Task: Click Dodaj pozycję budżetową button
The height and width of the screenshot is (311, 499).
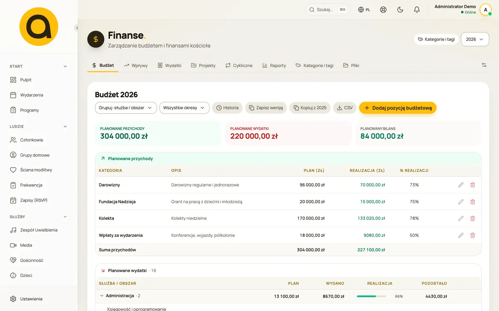Action: click(x=398, y=108)
